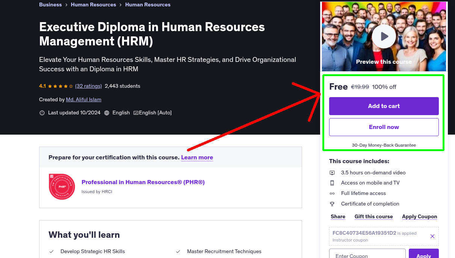Click the closed captions icon

136,113
